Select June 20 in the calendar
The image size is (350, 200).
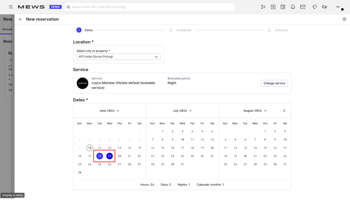120,156
